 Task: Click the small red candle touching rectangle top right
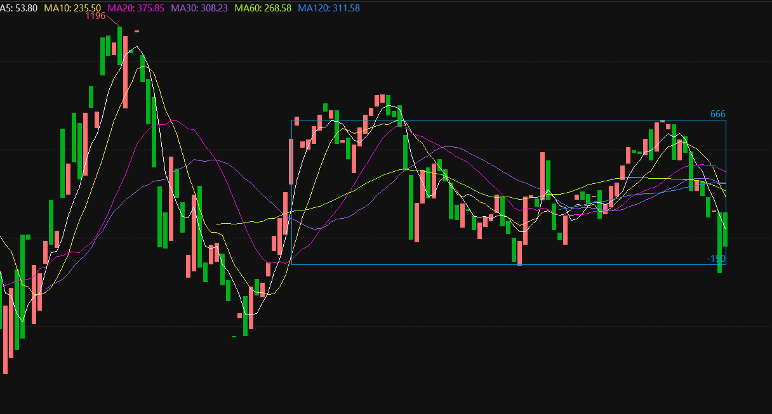click(x=662, y=120)
